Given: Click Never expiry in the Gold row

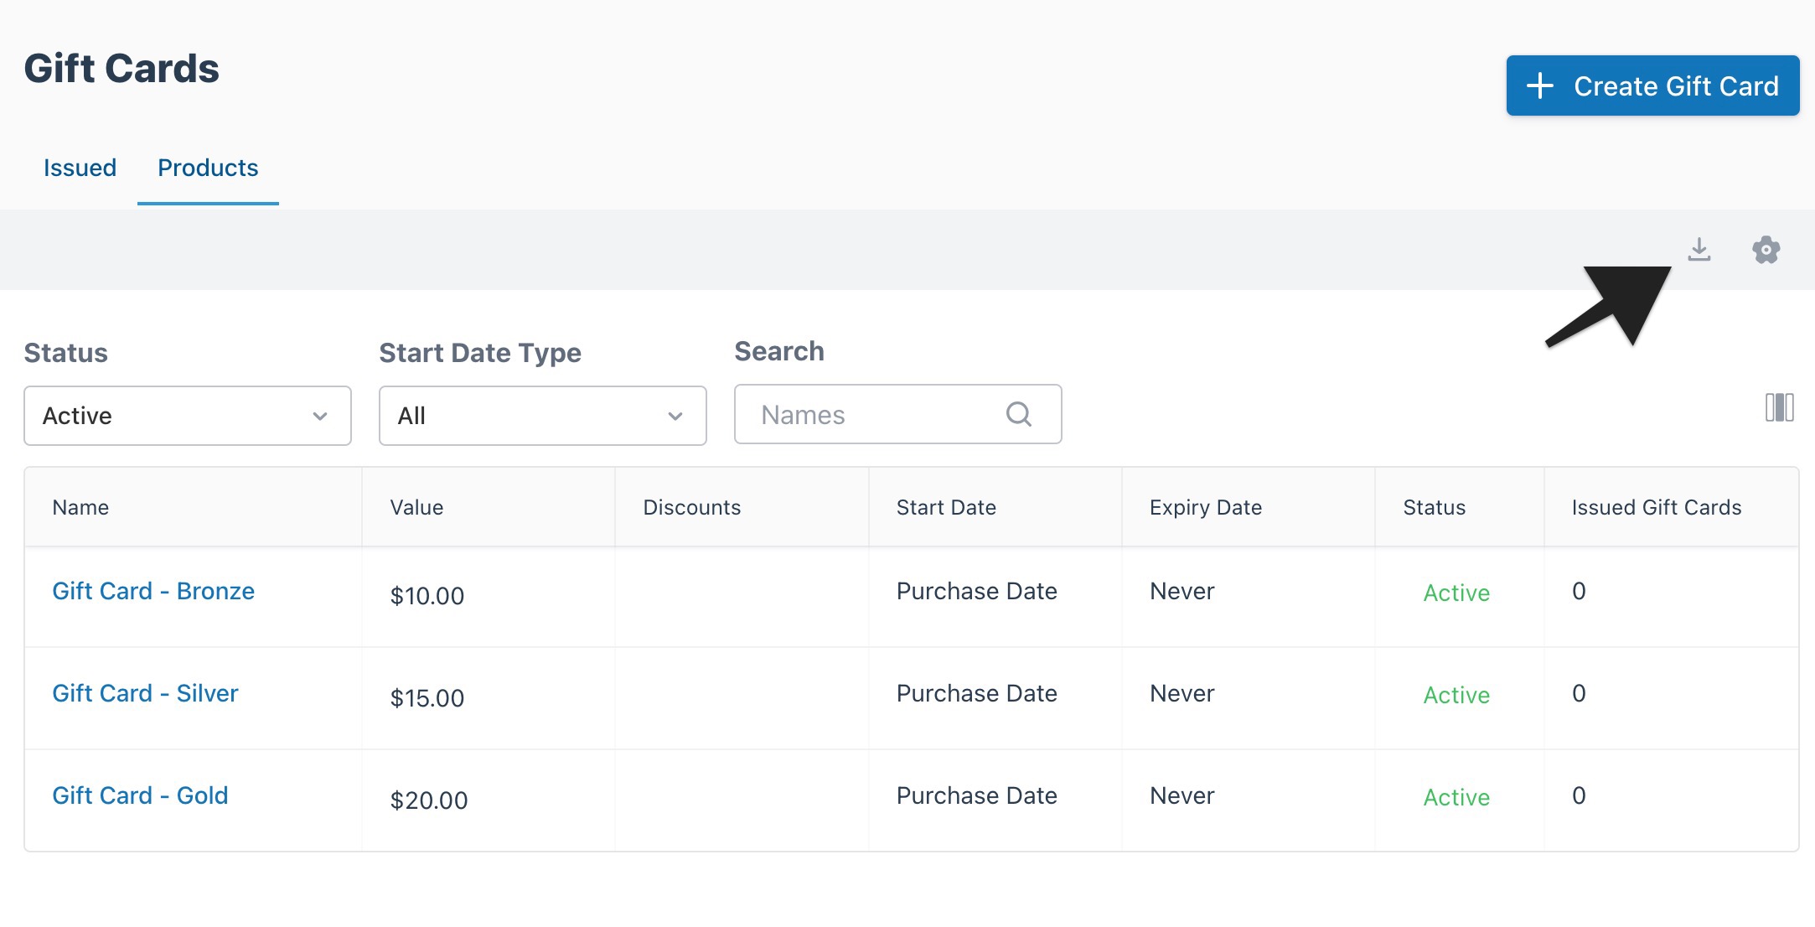Looking at the screenshot, I should tap(1182, 795).
